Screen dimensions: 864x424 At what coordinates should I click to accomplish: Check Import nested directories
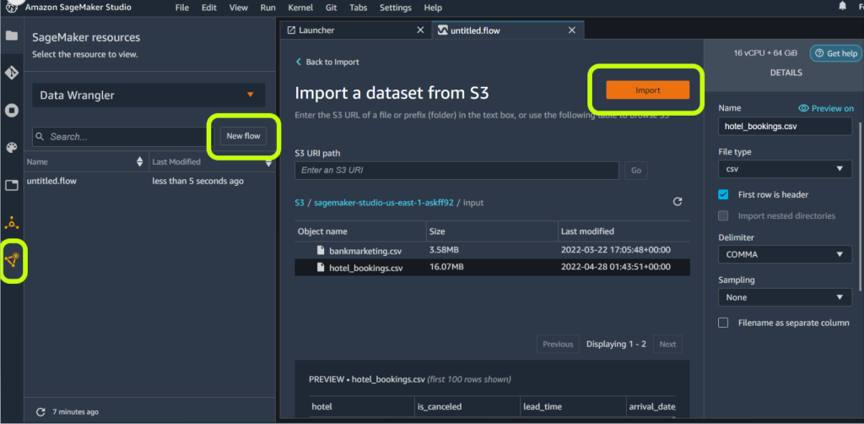coord(723,216)
